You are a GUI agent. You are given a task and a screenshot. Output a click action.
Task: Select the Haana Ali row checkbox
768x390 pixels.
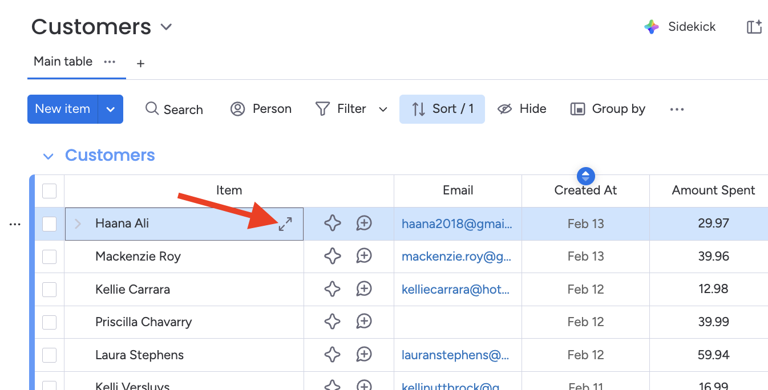50,224
